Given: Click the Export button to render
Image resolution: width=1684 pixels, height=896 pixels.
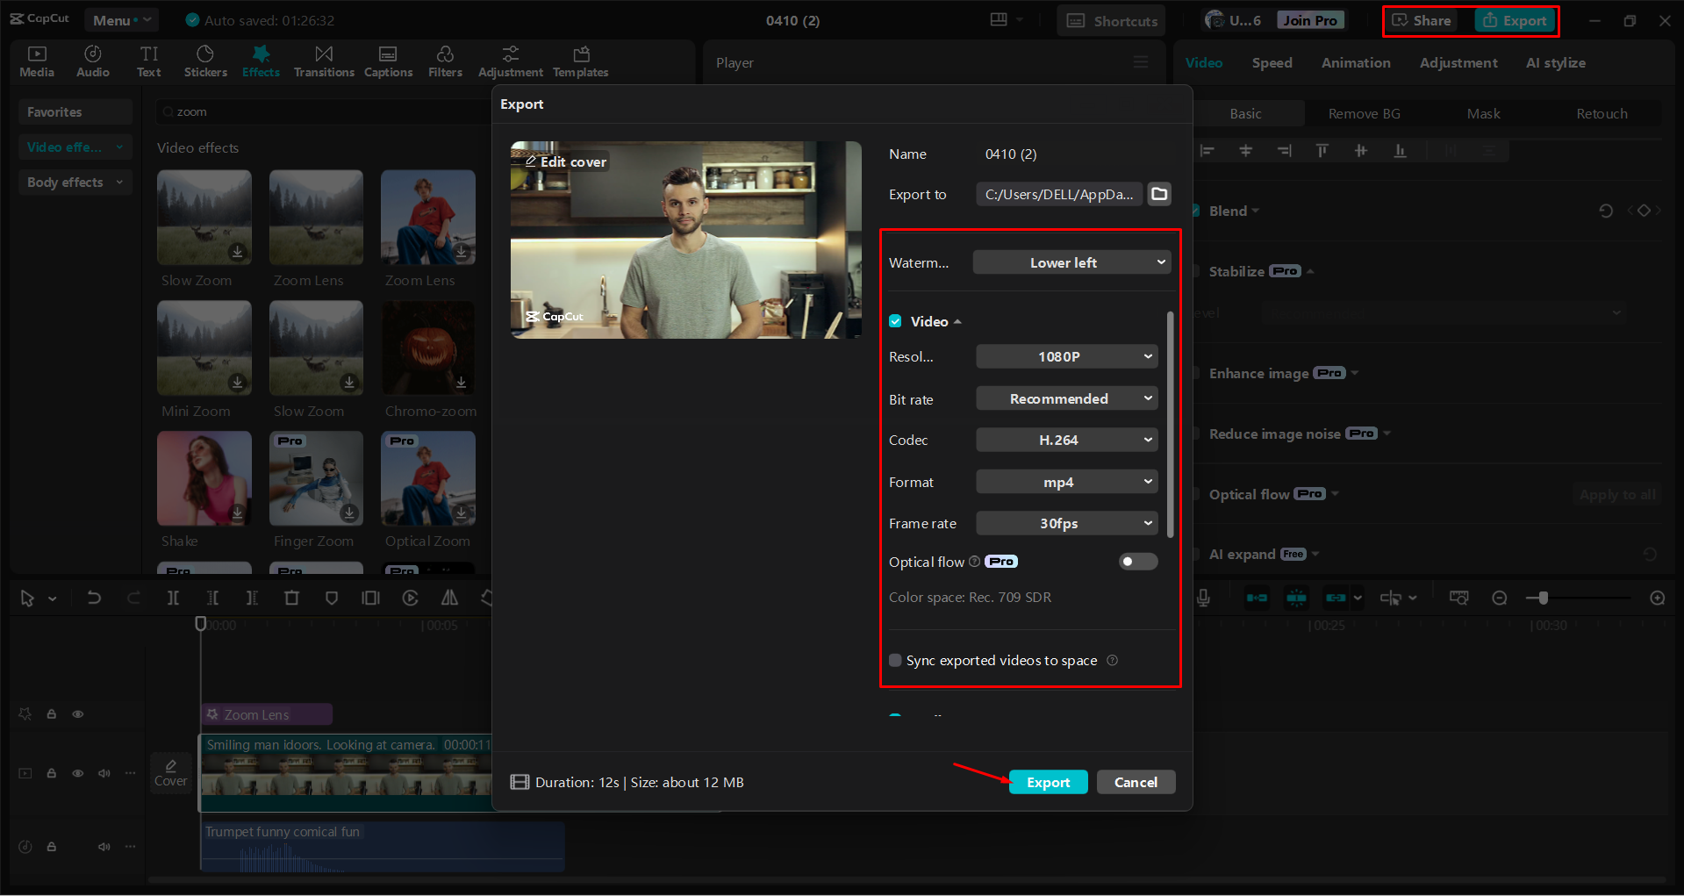Looking at the screenshot, I should coord(1048,781).
